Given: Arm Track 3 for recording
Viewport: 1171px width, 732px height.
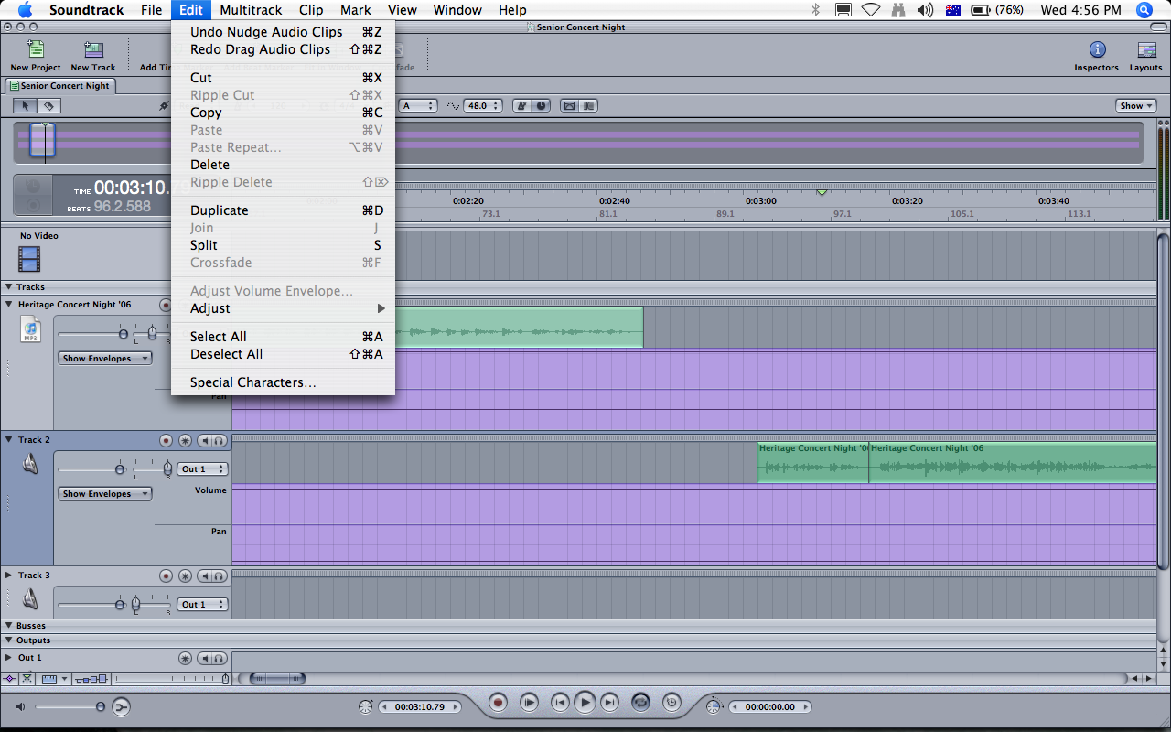Looking at the screenshot, I should tap(166, 576).
